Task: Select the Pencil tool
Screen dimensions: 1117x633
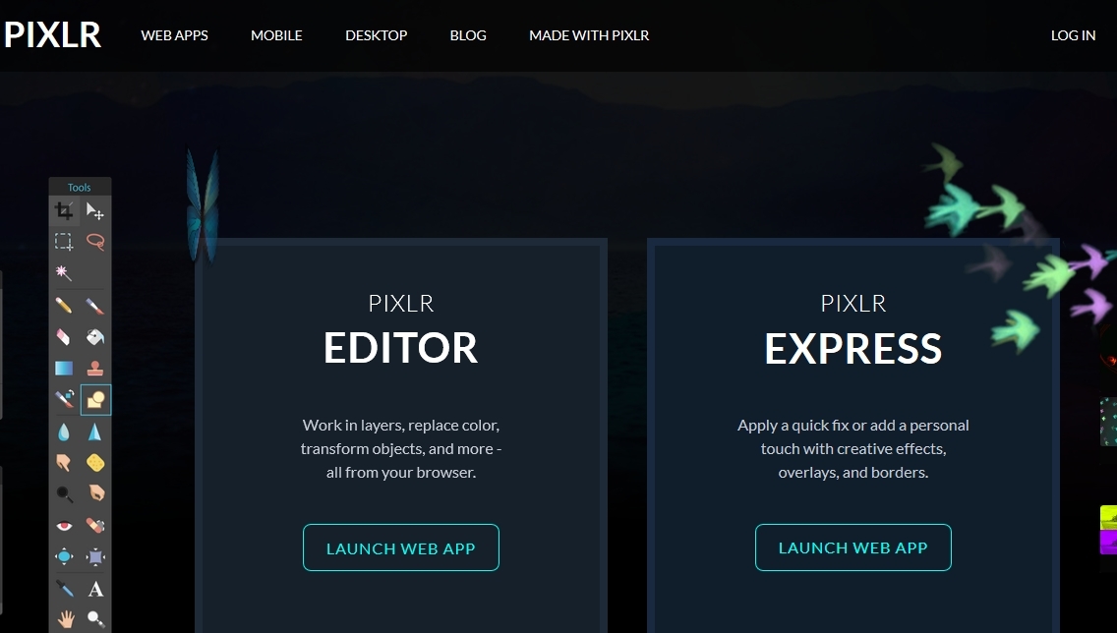Action: coord(64,306)
